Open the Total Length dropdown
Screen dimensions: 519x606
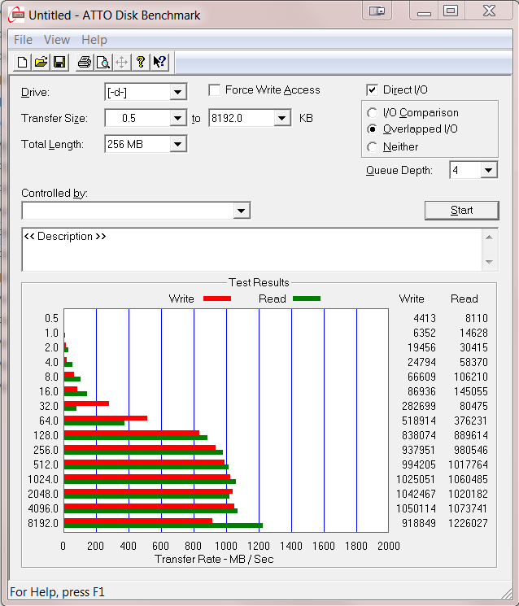click(x=178, y=144)
